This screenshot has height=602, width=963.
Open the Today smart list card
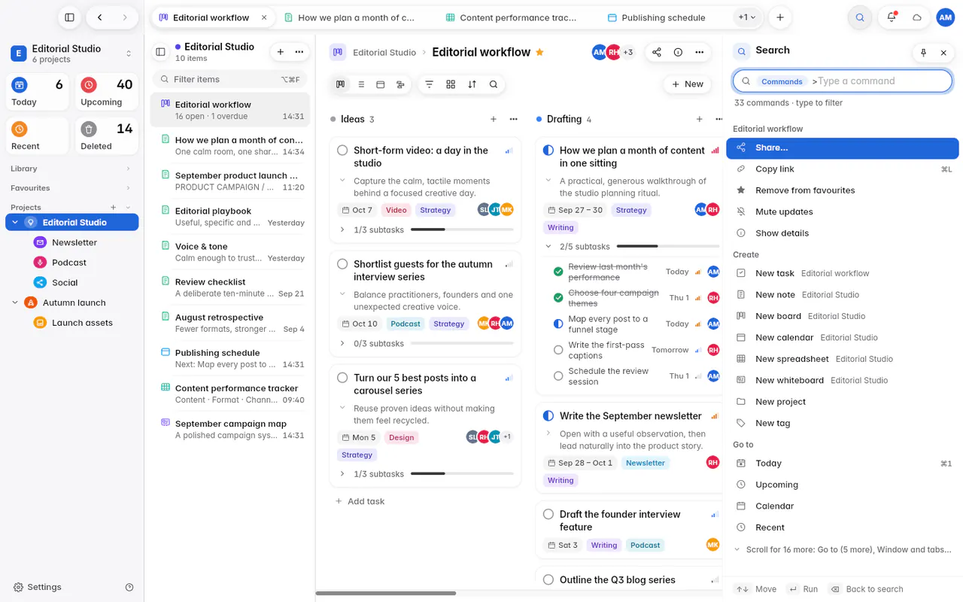point(38,93)
